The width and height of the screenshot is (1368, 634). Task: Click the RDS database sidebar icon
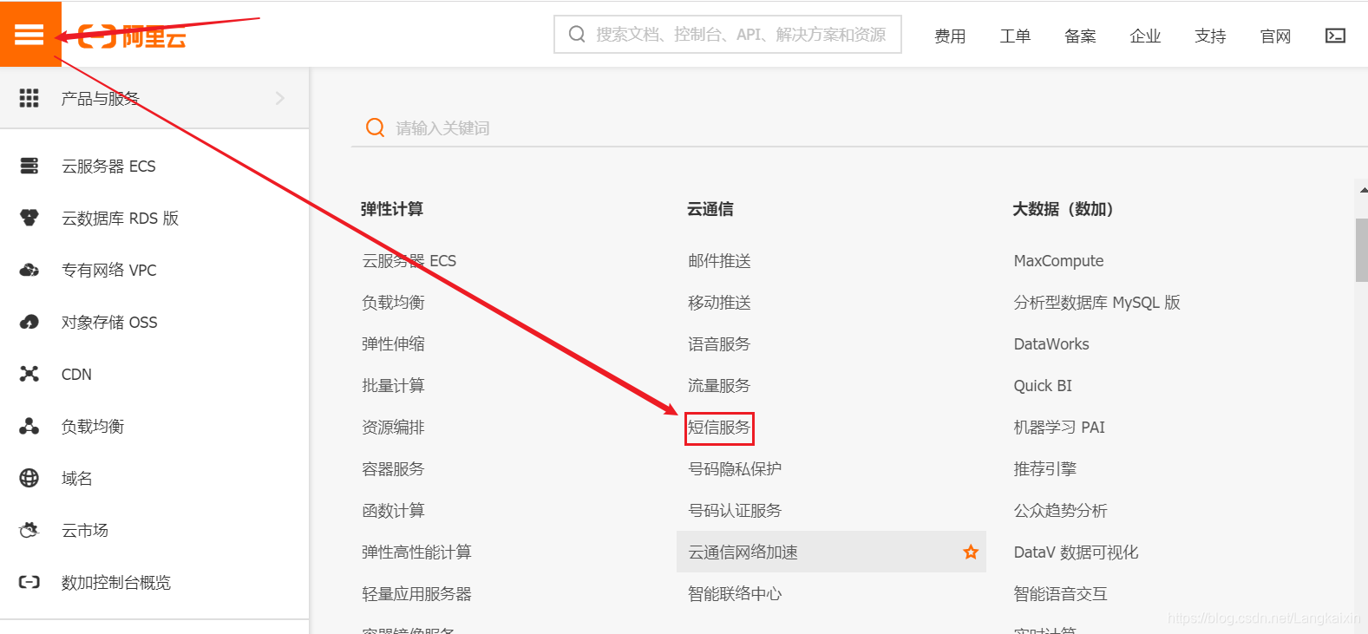pyautogui.click(x=29, y=218)
